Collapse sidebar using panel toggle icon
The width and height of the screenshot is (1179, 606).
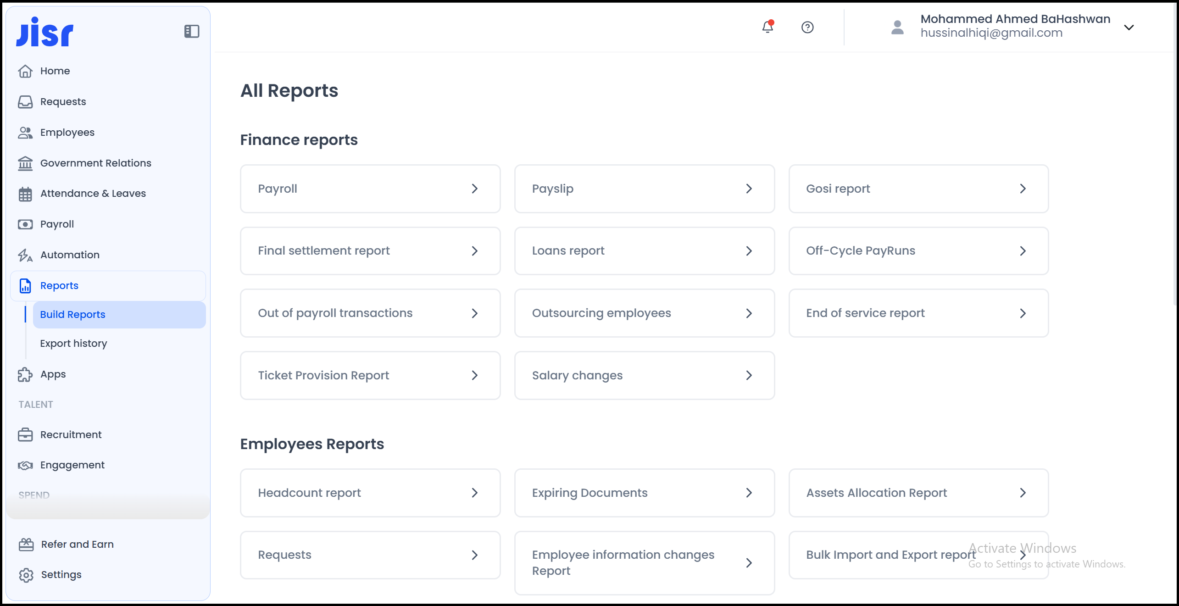point(191,31)
